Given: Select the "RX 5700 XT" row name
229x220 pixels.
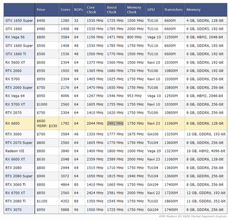Looking at the screenshot, I should click(x=15, y=104).
